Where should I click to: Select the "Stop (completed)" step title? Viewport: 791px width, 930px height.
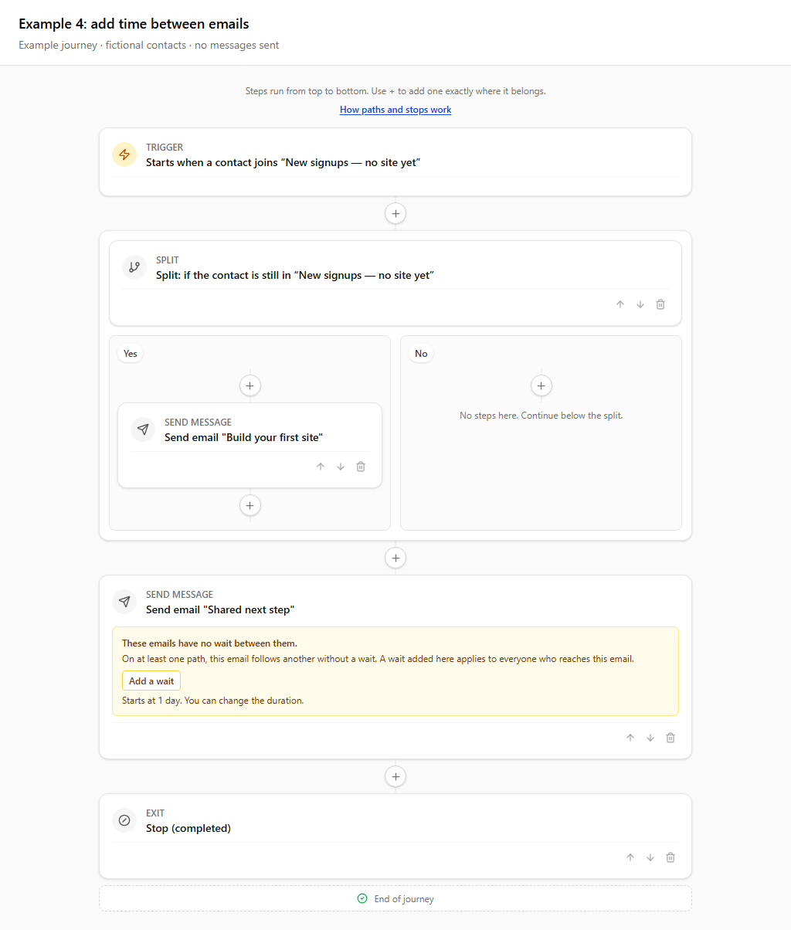tap(188, 828)
